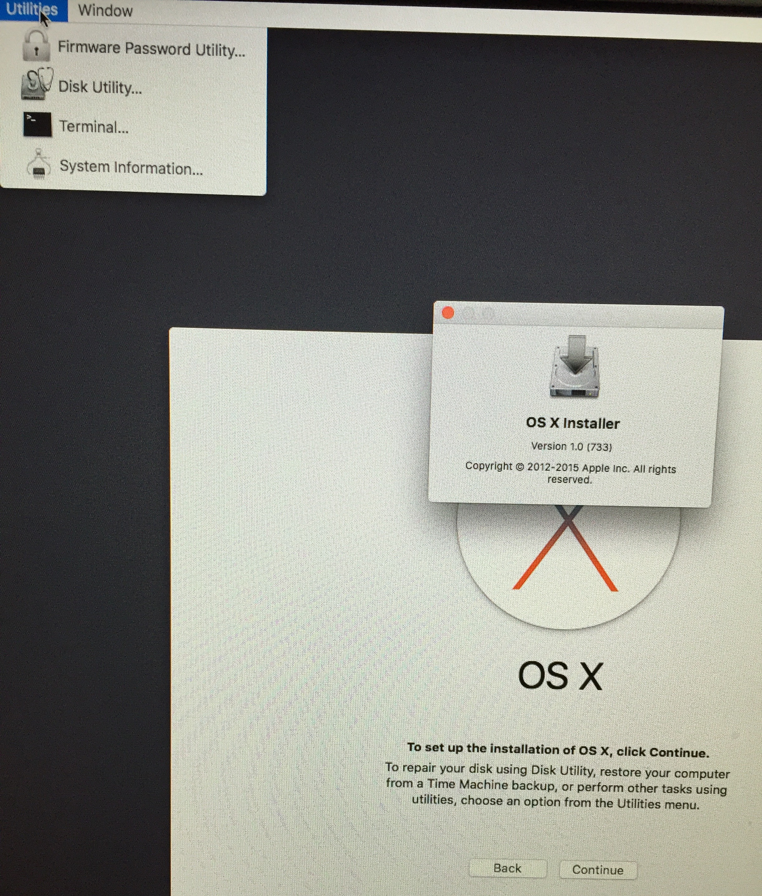The height and width of the screenshot is (896, 762).
Task: Click the OS X Installer drive arrow icon
Action: pos(575,366)
